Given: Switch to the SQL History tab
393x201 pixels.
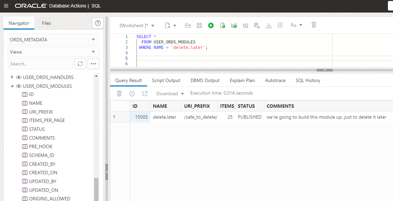Looking at the screenshot, I should click(308, 80).
